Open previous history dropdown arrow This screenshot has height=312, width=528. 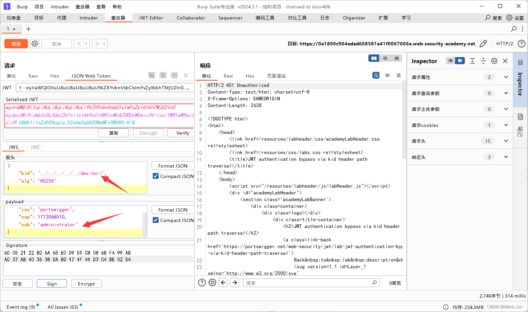tap(86, 44)
